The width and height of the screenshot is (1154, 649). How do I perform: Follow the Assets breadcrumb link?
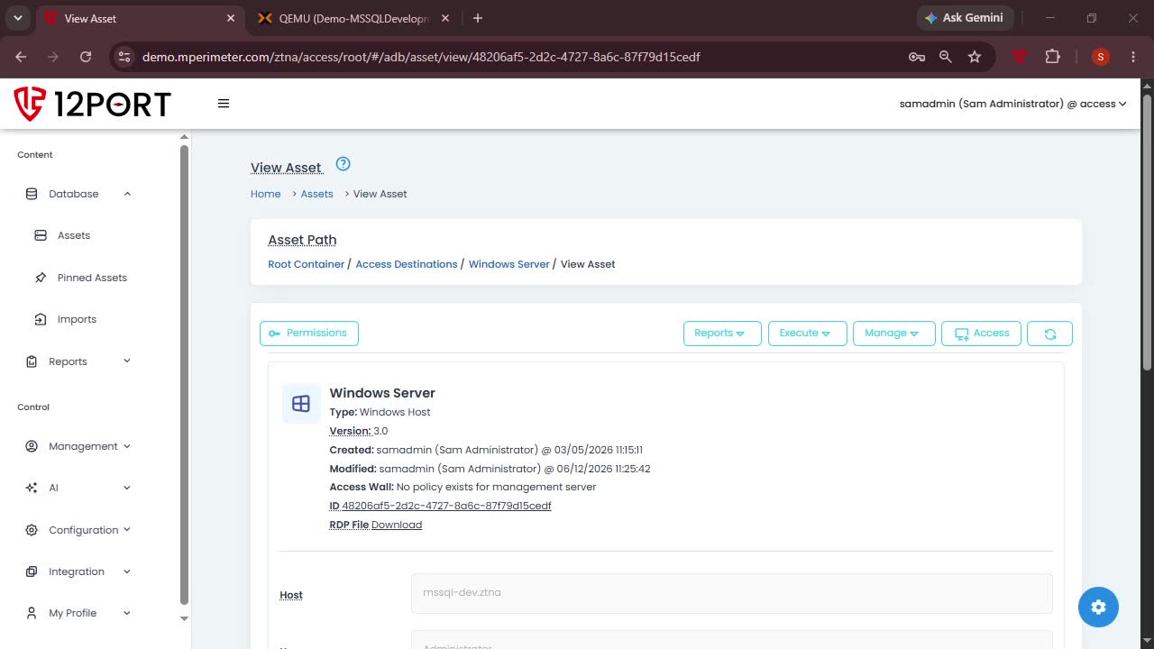317,194
